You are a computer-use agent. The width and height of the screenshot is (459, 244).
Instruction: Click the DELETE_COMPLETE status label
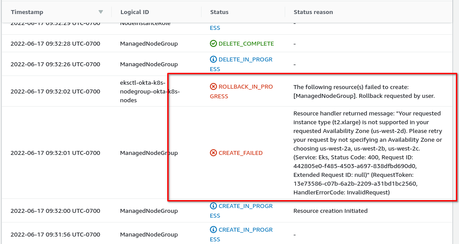(x=246, y=44)
